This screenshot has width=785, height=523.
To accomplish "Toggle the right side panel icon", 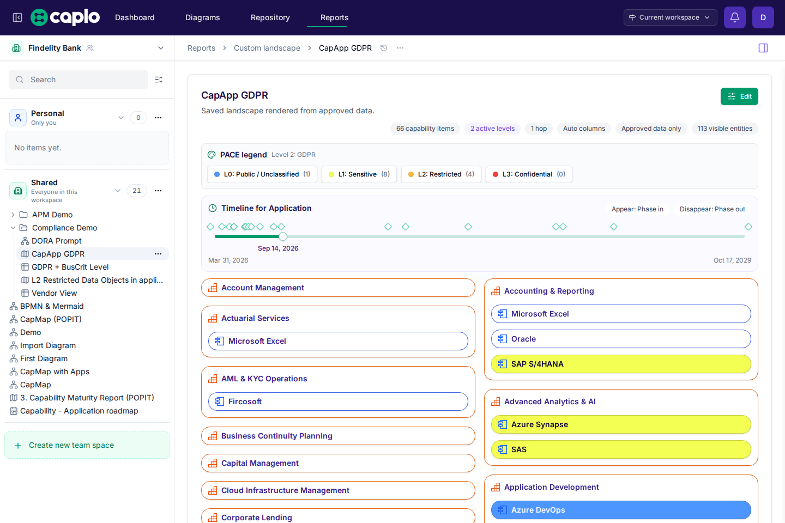I will pos(763,48).
